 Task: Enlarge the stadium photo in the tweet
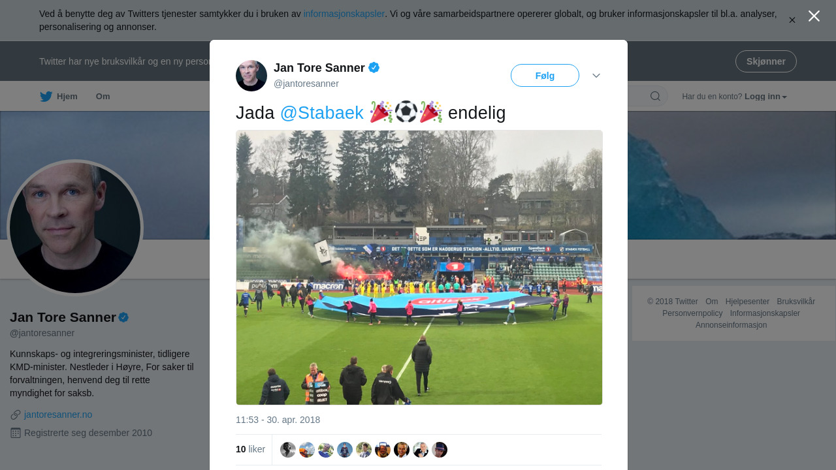pyautogui.click(x=419, y=268)
